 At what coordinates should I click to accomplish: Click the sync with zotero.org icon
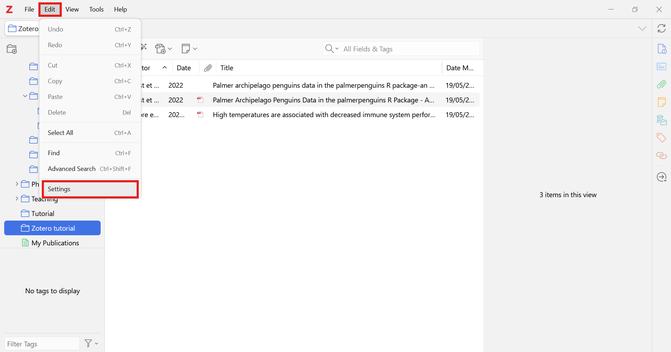point(662,28)
